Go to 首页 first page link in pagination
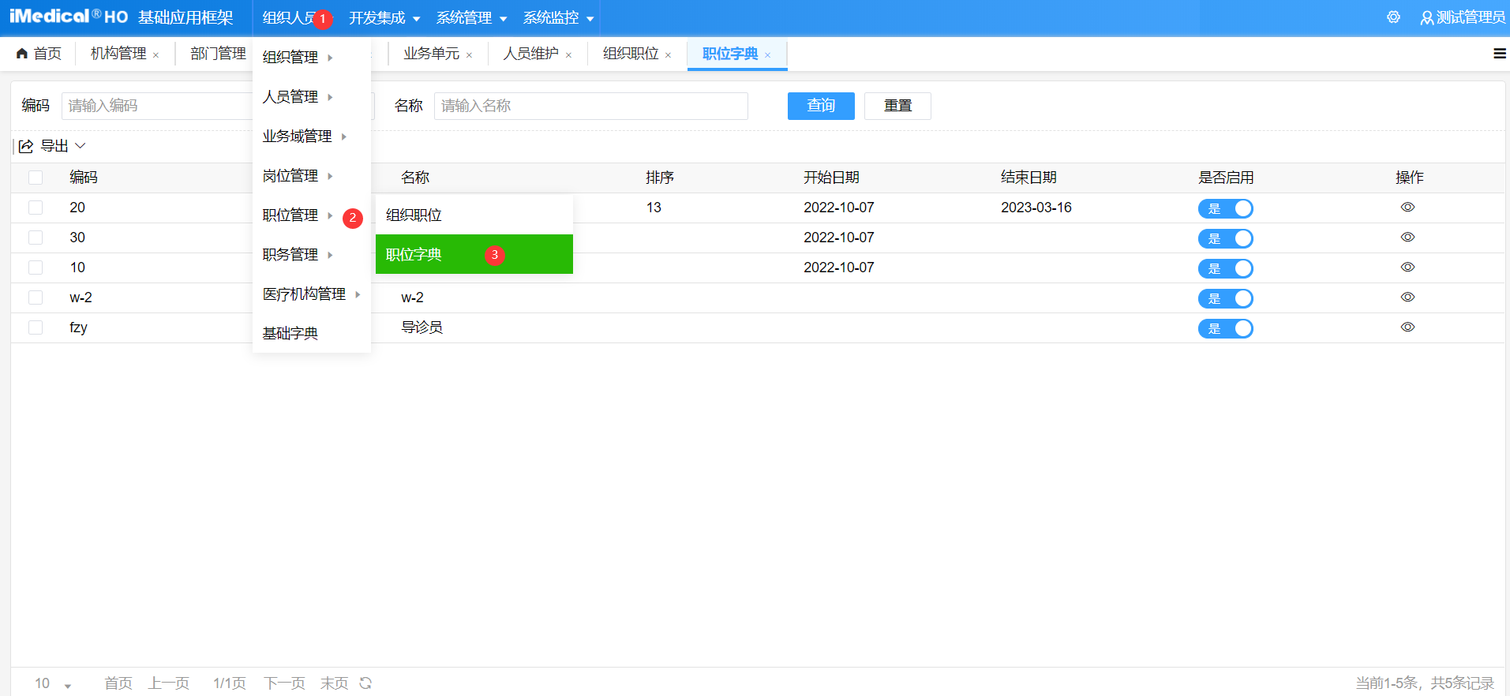 point(118,683)
